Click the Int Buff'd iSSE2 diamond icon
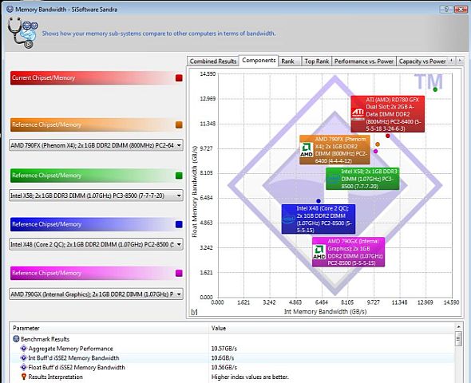 (24, 357)
